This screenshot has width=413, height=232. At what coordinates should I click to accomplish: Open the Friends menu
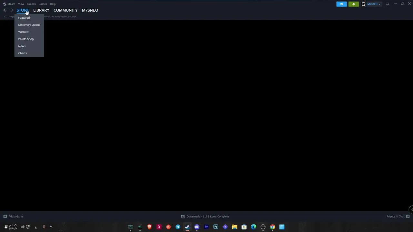(x=31, y=4)
